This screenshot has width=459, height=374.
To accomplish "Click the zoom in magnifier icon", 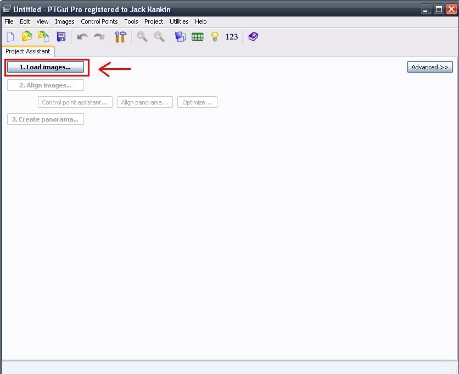I will pos(142,37).
